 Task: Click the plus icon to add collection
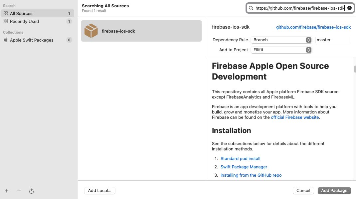(6, 191)
